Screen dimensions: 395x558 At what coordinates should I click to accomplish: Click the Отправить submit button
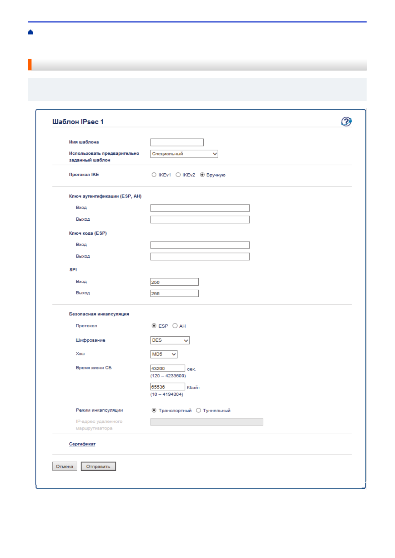(98, 466)
